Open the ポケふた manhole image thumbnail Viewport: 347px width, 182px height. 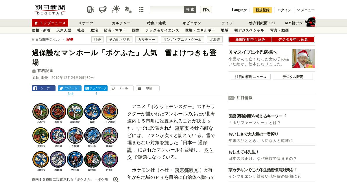[75, 138]
